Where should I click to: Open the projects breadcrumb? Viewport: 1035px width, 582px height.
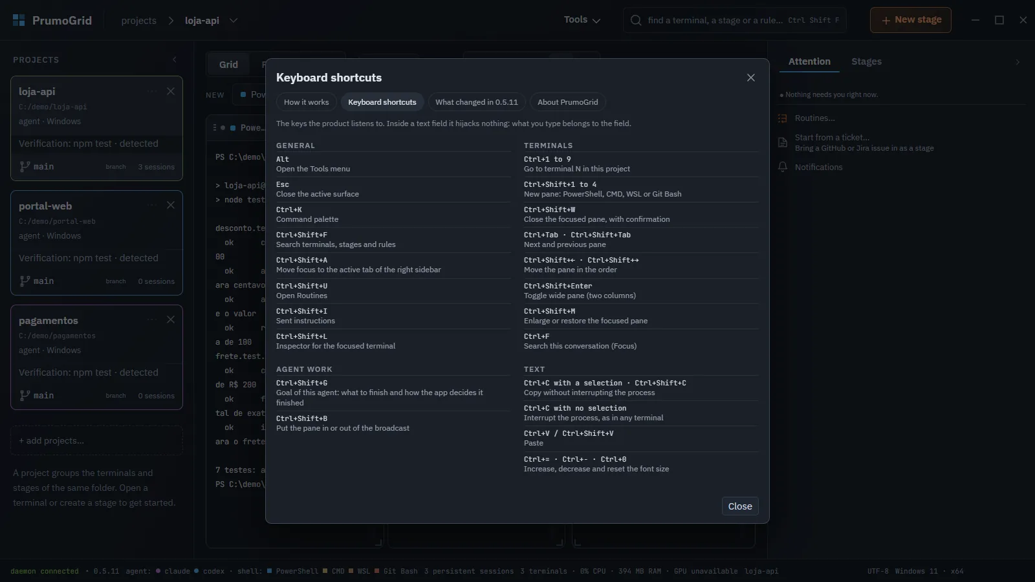[138, 21]
